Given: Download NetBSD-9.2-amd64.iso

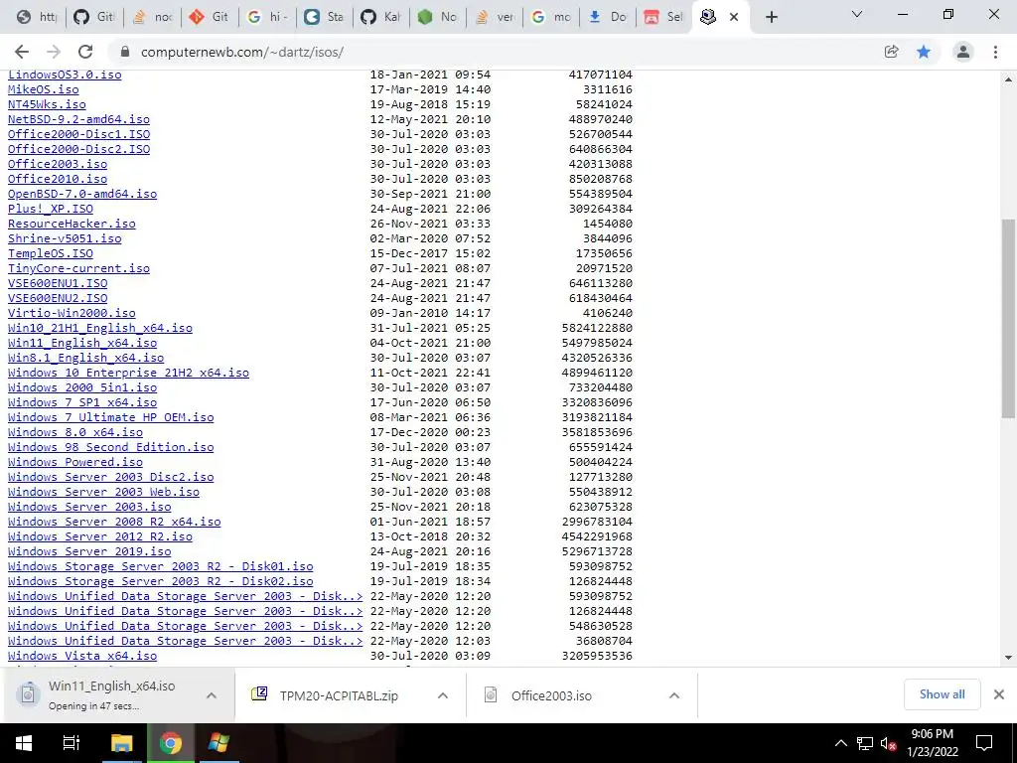Looking at the screenshot, I should coord(78,119).
